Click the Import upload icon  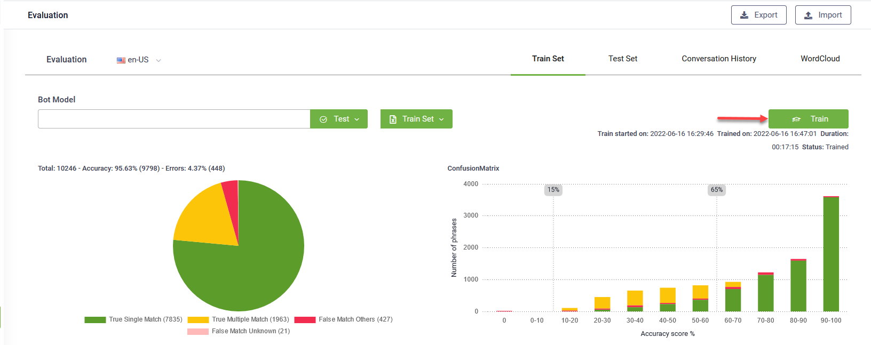[x=808, y=15]
